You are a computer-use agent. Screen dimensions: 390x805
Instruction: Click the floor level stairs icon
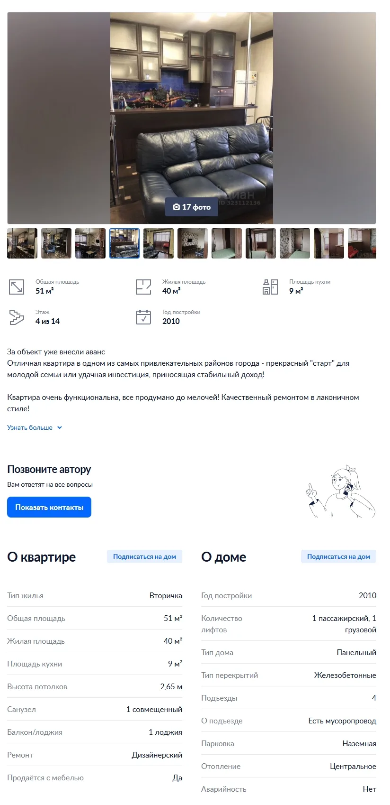click(x=17, y=317)
